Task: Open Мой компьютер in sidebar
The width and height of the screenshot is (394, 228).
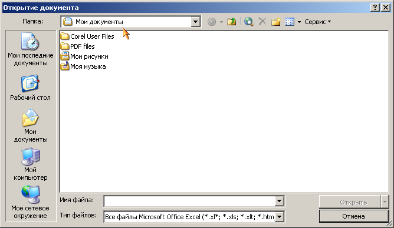Action: coord(31,164)
